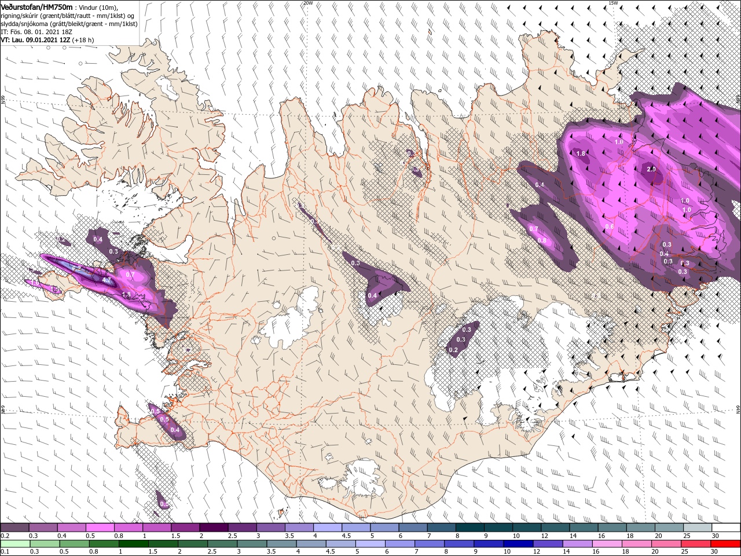This screenshot has width=741, height=556.
Task: Click the 20W longitude label at the top
Action: click(308, 3)
